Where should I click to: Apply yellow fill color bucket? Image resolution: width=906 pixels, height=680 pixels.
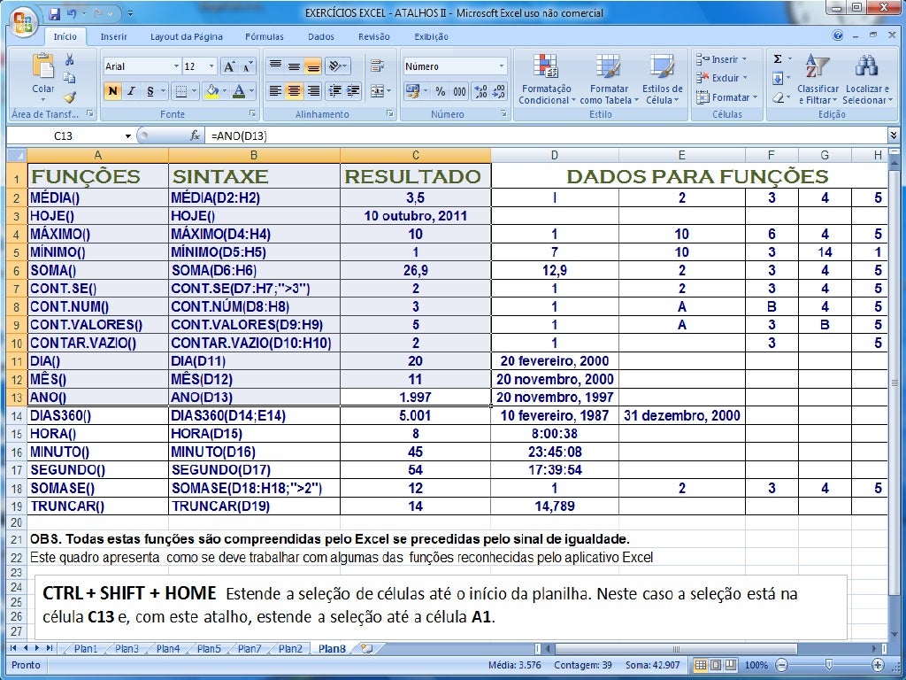(211, 91)
